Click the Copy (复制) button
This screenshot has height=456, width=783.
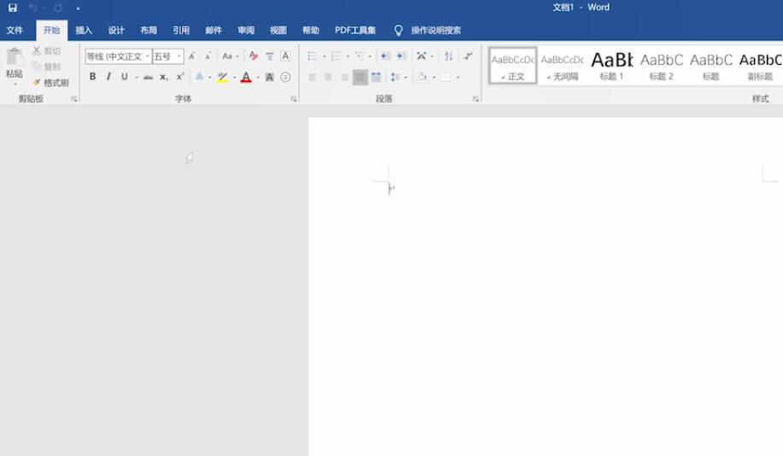(x=46, y=67)
